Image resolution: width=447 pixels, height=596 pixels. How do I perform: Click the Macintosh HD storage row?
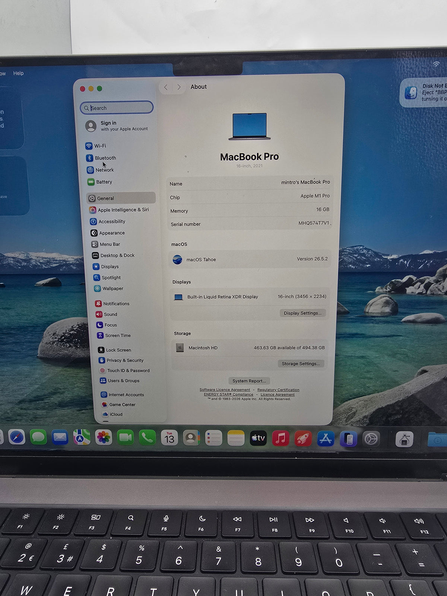click(250, 348)
